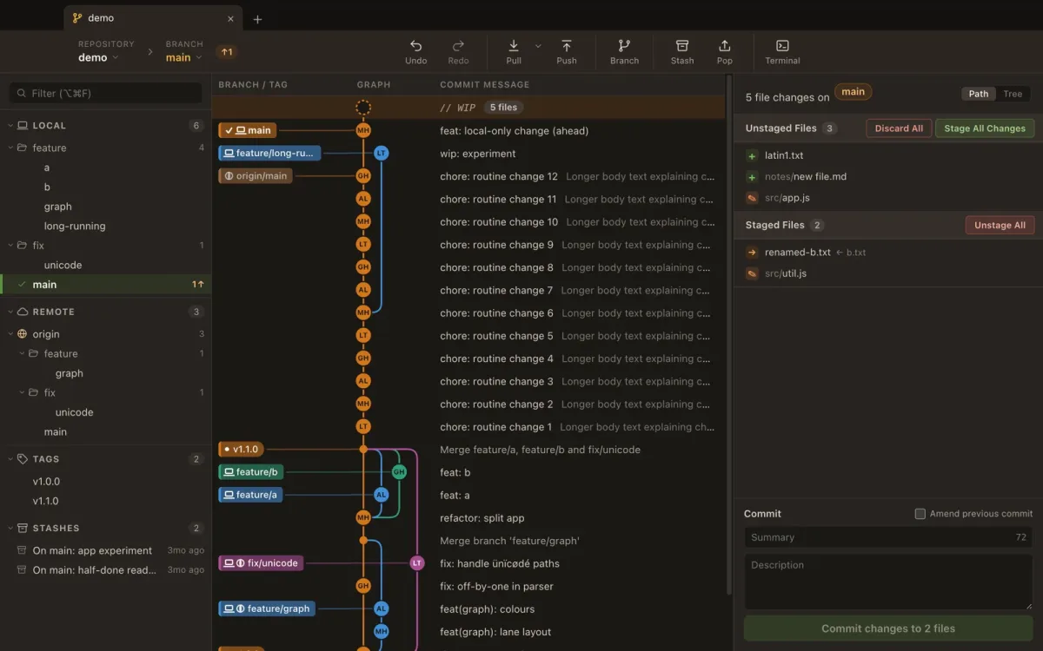Close the demo tab

tap(230, 18)
